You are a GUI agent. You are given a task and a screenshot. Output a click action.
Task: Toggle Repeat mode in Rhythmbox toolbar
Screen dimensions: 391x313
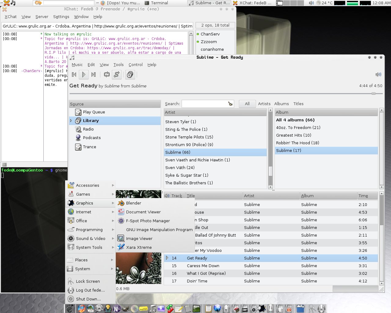(x=107, y=74)
